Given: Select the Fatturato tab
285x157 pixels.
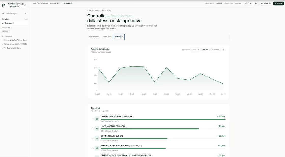Looking at the screenshot, I should 119,37.
